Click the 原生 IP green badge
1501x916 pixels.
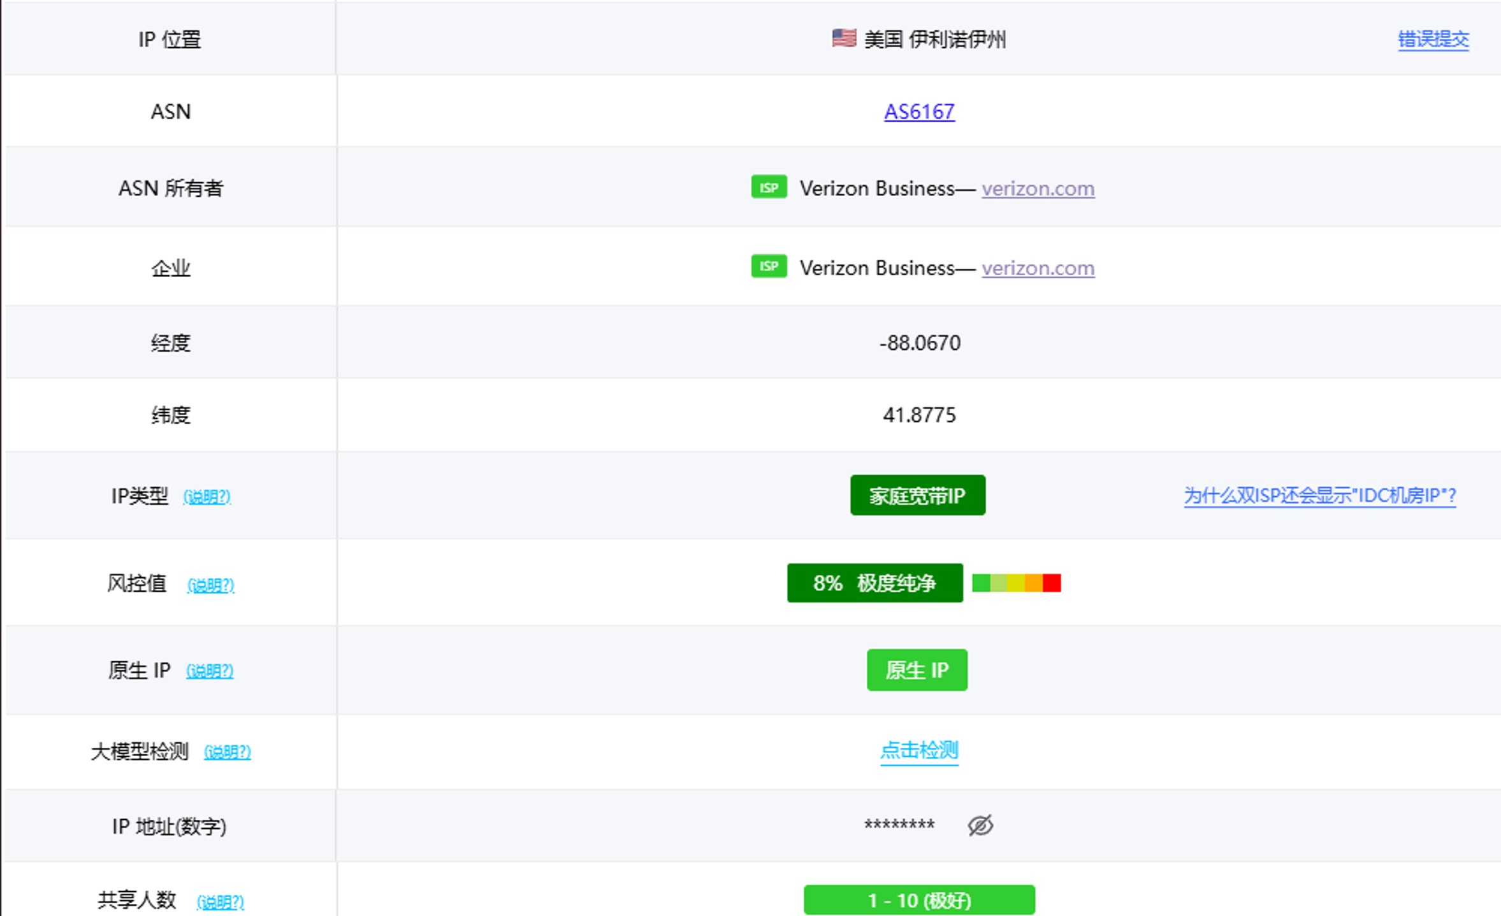point(917,669)
